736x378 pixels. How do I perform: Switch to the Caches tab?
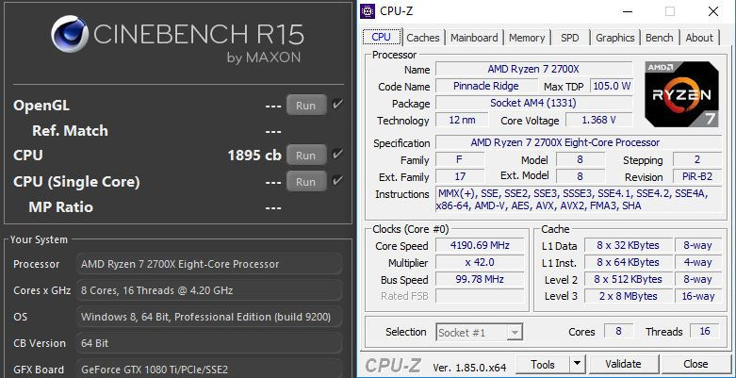tap(422, 38)
